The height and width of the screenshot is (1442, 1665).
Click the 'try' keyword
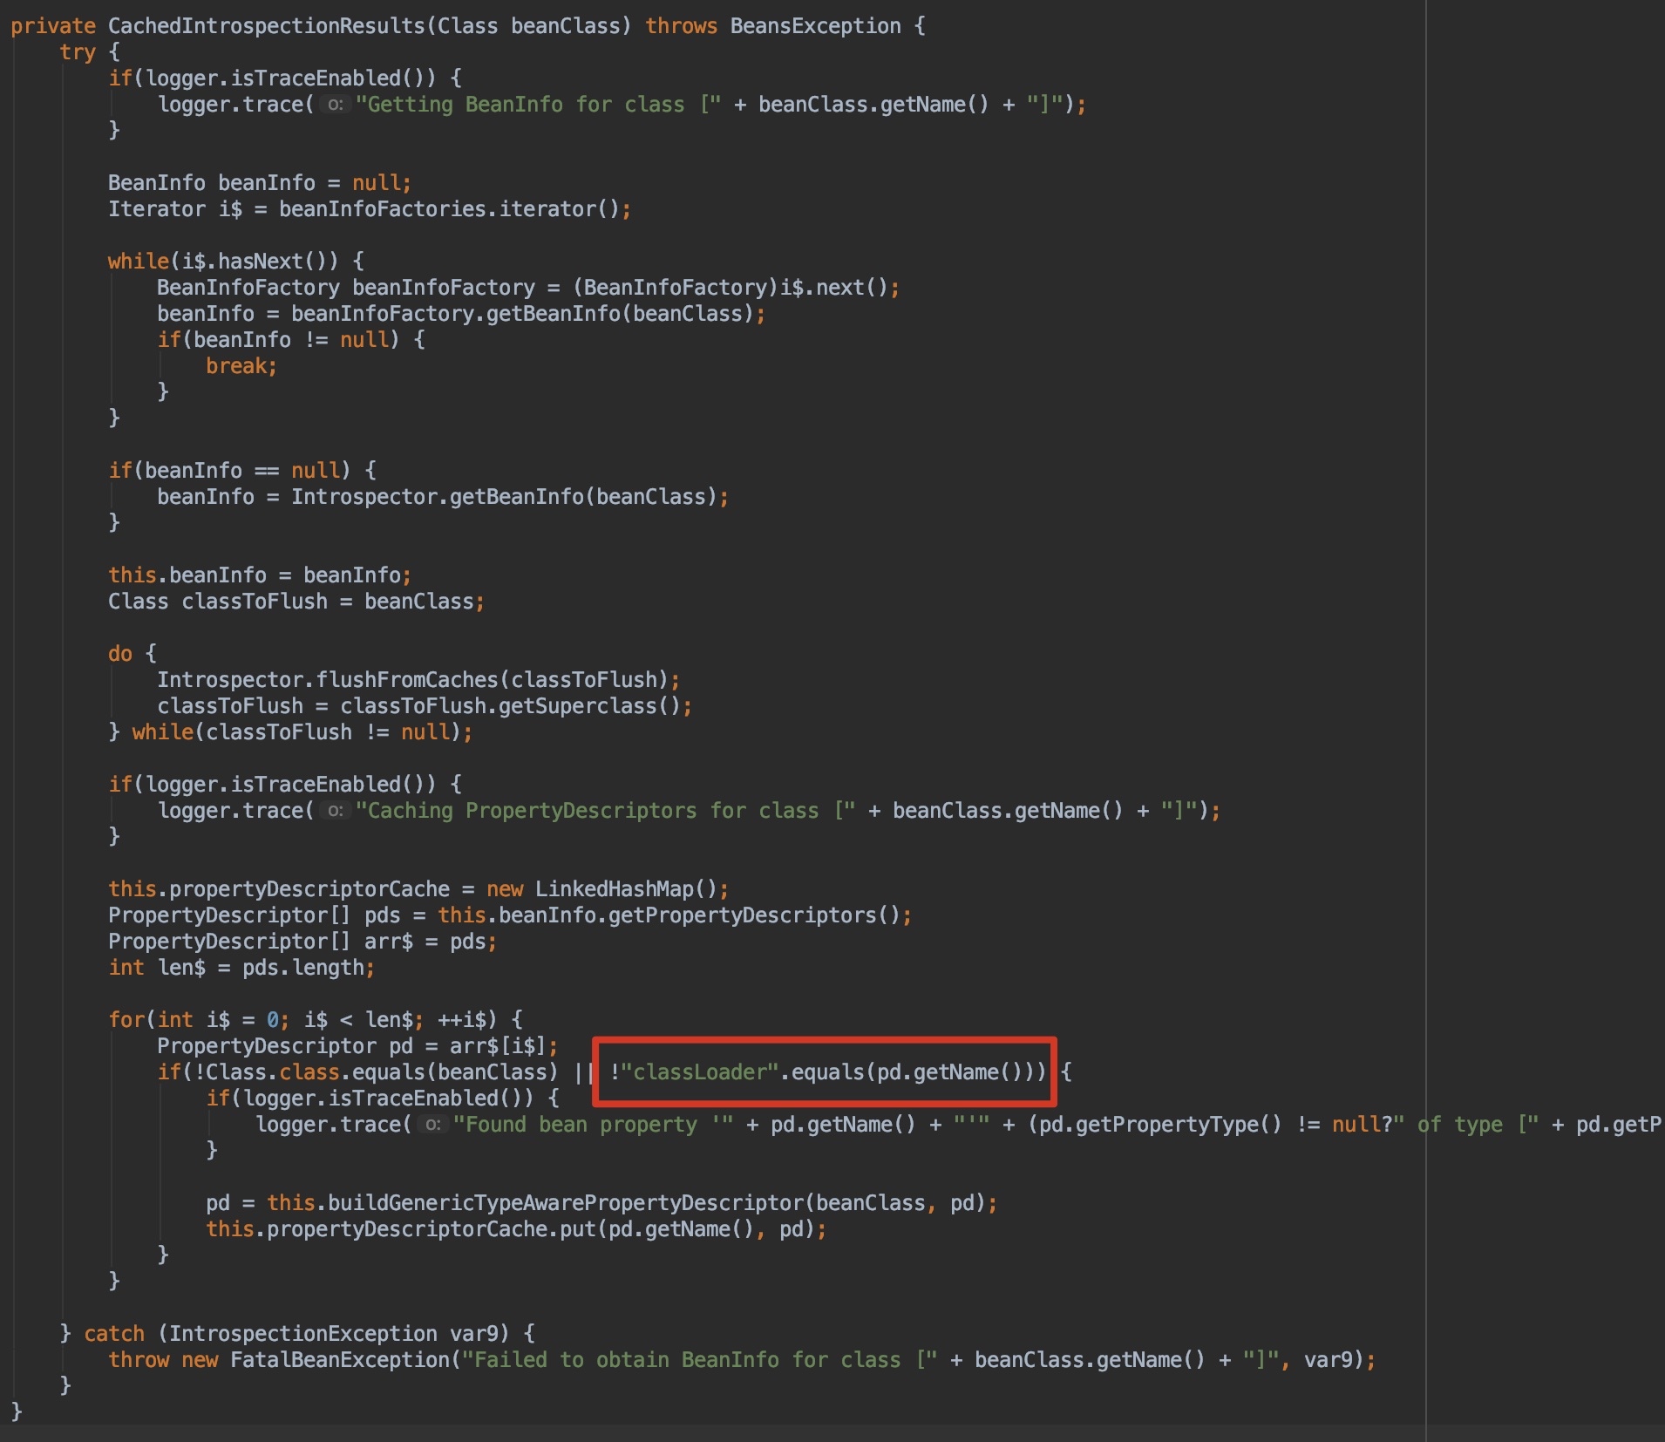78,52
